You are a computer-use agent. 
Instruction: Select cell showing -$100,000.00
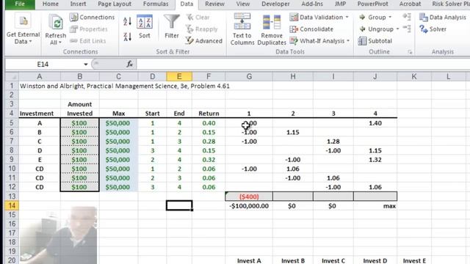coord(249,206)
